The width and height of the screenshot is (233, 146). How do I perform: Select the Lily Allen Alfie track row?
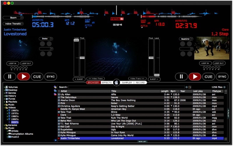(x=141, y=94)
